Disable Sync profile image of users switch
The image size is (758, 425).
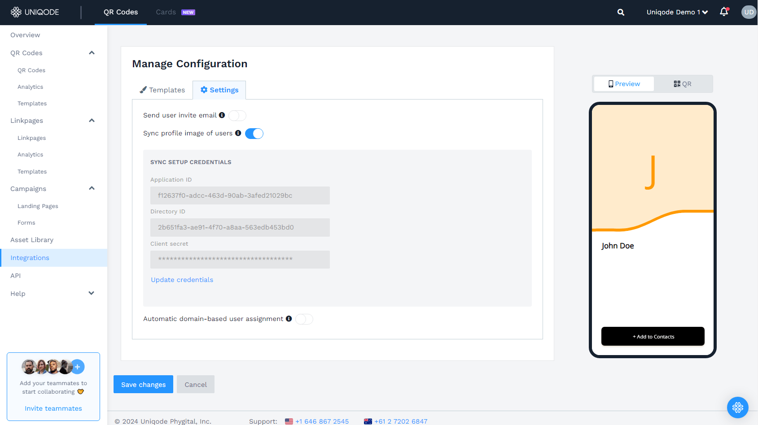click(254, 134)
